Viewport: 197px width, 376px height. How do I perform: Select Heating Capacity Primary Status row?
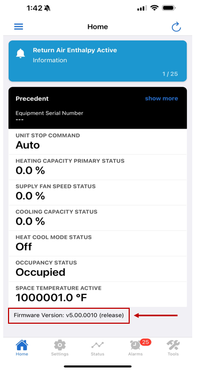[x=98, y=167]
